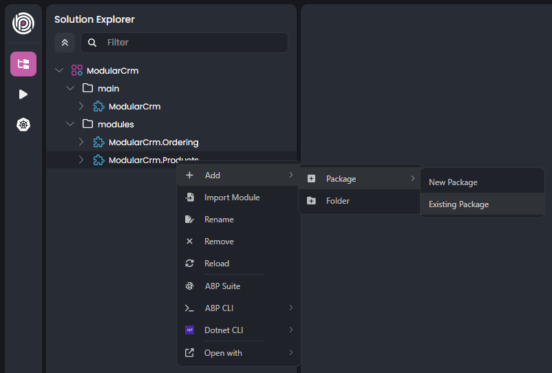Screen dimensions: 552x373
Task: Choose Import Module from context menu
Action: 238,198
